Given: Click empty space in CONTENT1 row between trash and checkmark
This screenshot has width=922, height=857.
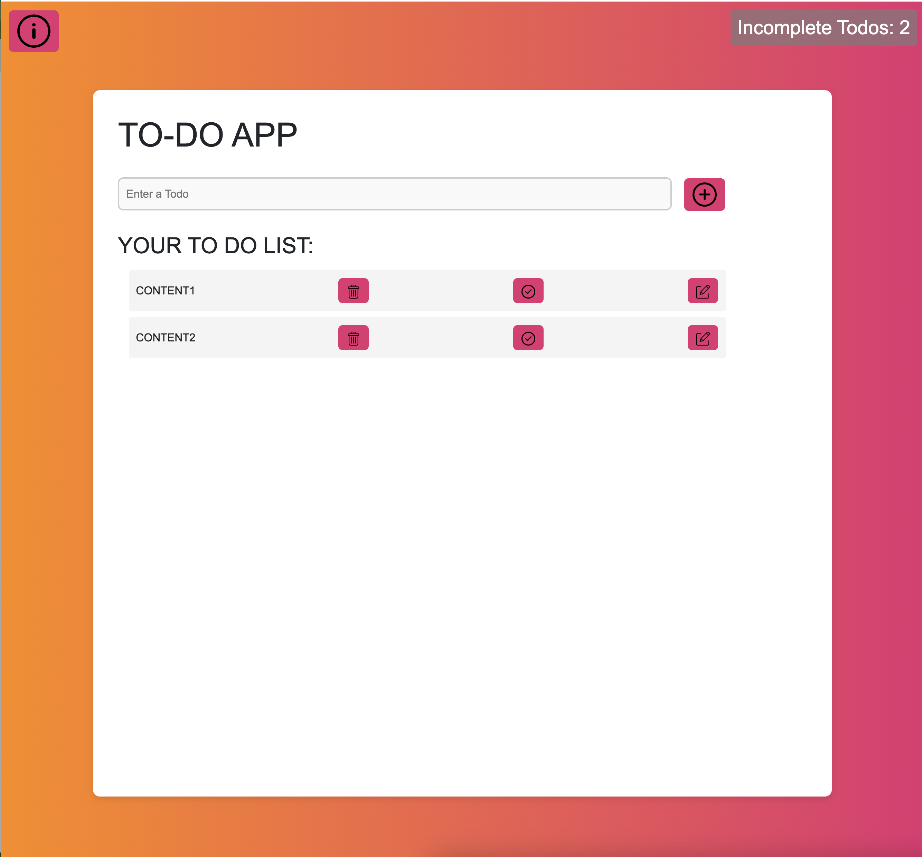Looking at the screenshot, I should click(x=441, y=291).
